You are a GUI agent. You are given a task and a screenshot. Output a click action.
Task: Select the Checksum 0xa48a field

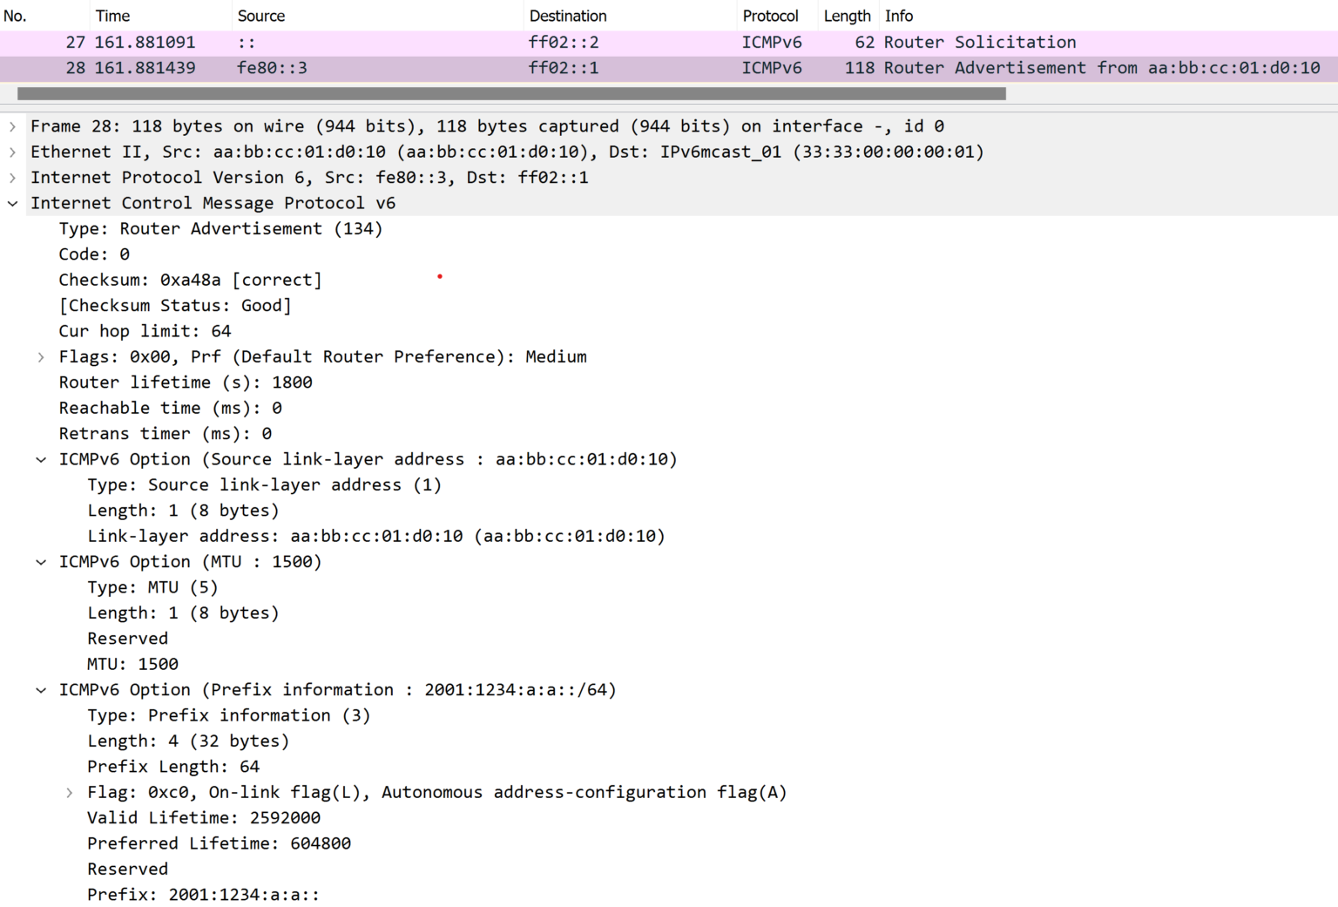click(x=190, y=280)
